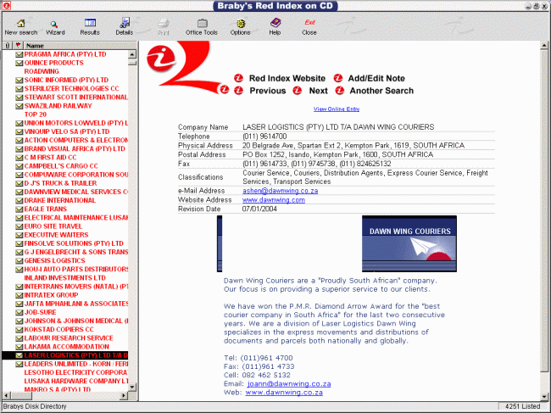Select EXECUTIVE WAITERS entry
This screenshot has height=413, width=551.
tap(56, 235)
